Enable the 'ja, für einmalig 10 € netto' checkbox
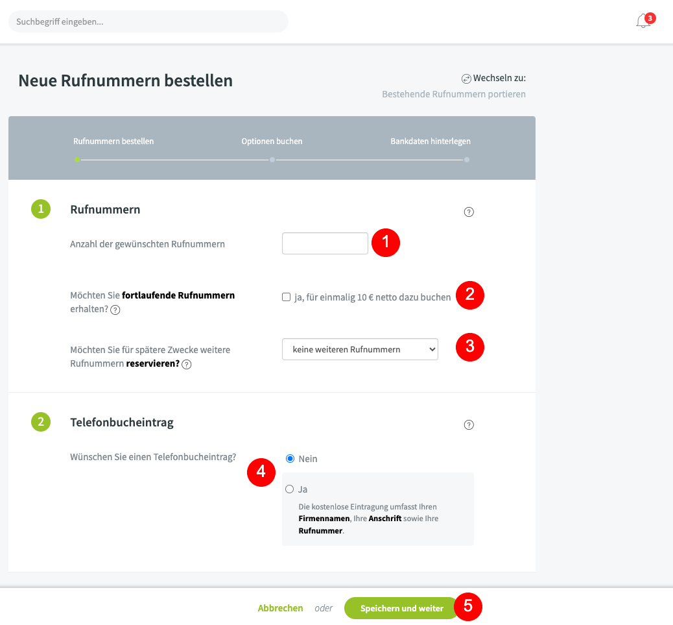 tap(287, 297)
